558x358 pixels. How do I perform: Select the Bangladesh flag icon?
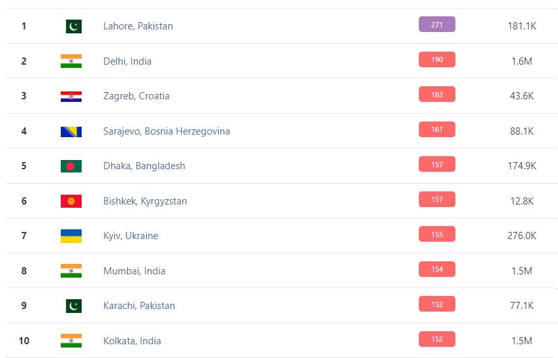71,166
